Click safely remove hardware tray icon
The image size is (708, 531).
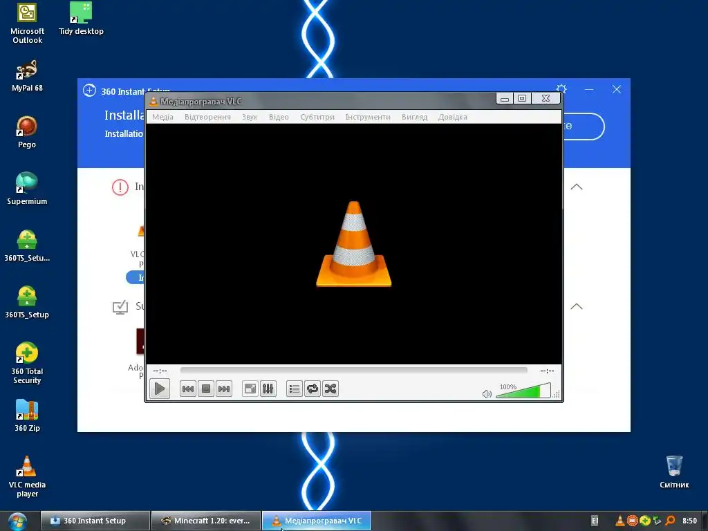[657, 521]
